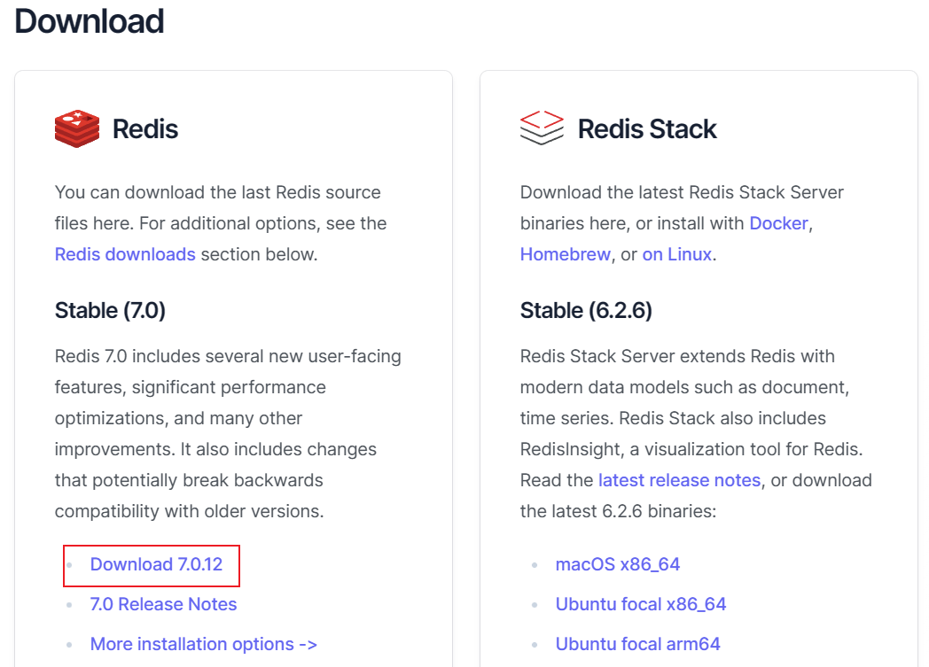Viewport: 929px width, 667px height.
Task: Click the bullet beside macOS x86_64
Action: click(535, 564)
